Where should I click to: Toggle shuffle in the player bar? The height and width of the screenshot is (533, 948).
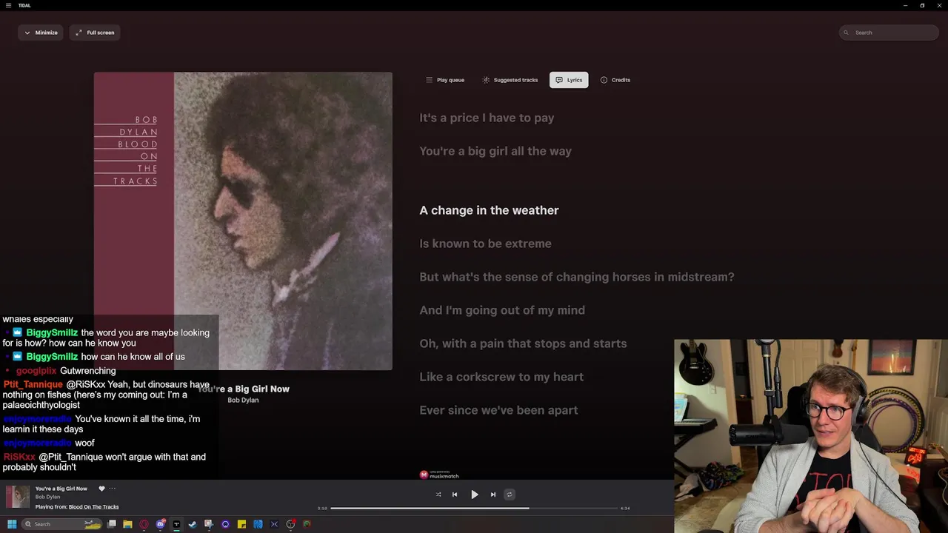coord(438,495)
